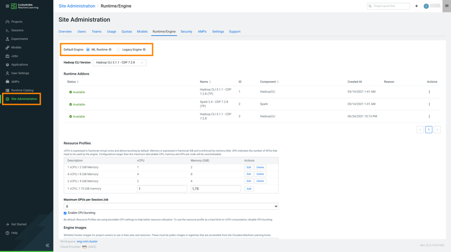Click the Experiments flask icon in sidebar
Viewport: 451px width, 252px height.
[x=8, y=39]
